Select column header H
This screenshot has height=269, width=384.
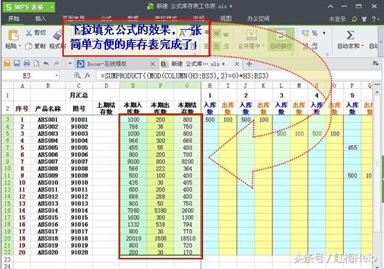[x=210, y=85]
